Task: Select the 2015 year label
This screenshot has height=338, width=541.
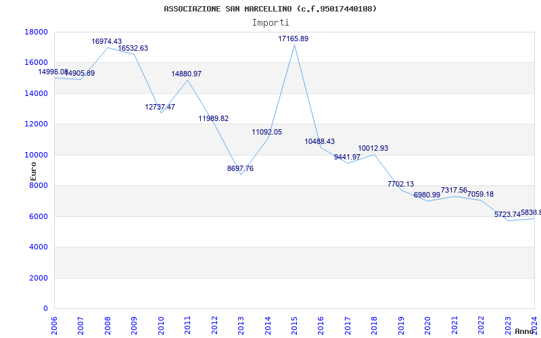Action: (295, 325)
